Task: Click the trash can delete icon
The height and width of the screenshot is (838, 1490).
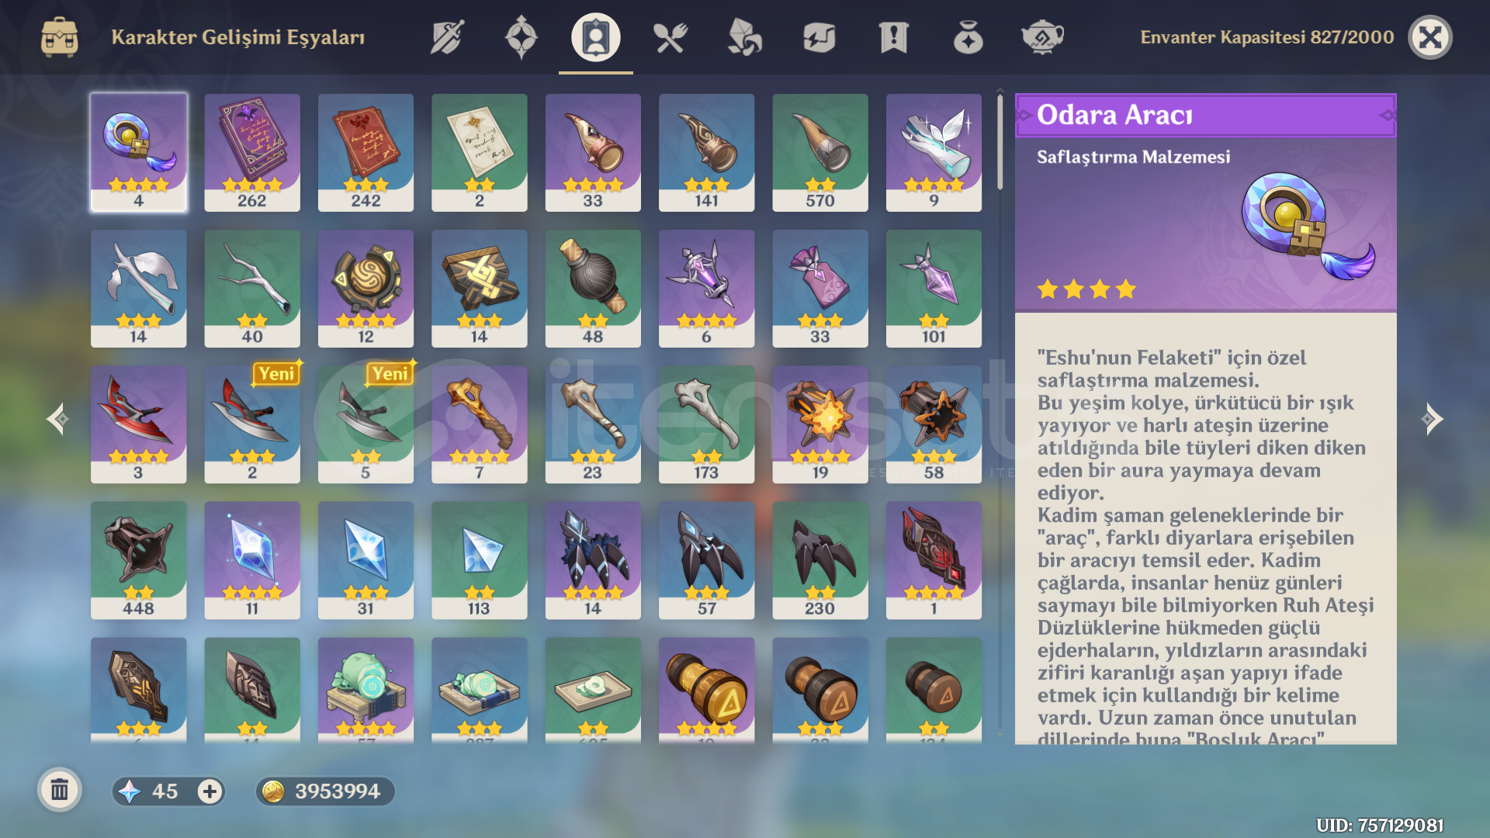Action: [60, 791]
